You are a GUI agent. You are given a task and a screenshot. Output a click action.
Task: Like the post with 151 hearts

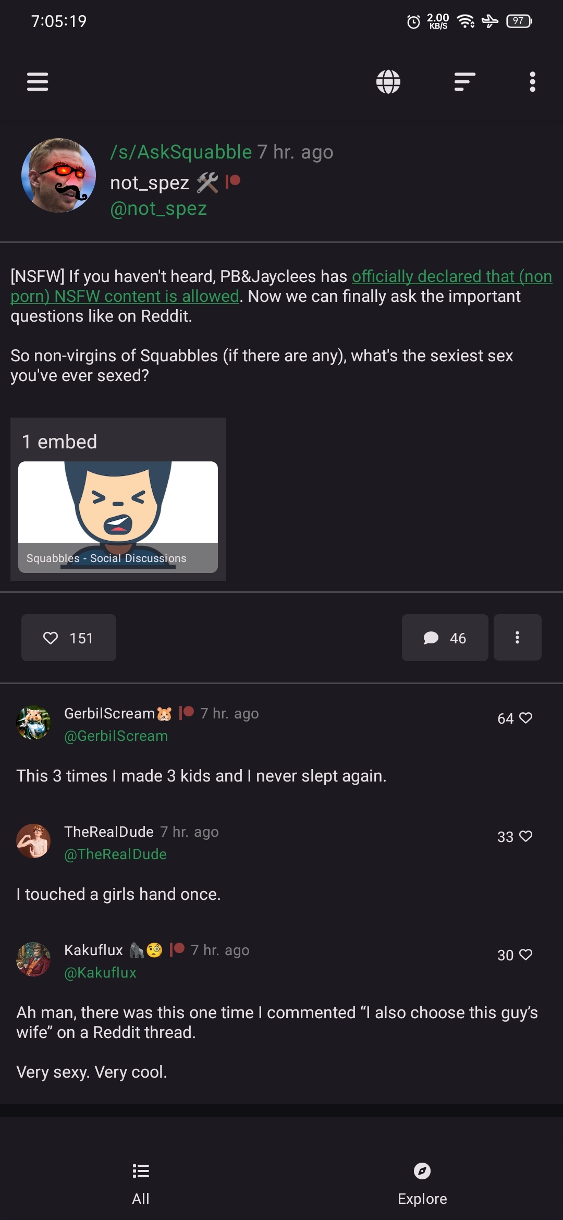[69, 638]
